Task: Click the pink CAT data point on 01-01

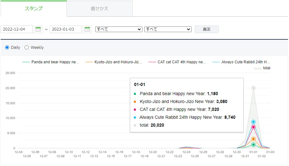Action: [253, 127]
